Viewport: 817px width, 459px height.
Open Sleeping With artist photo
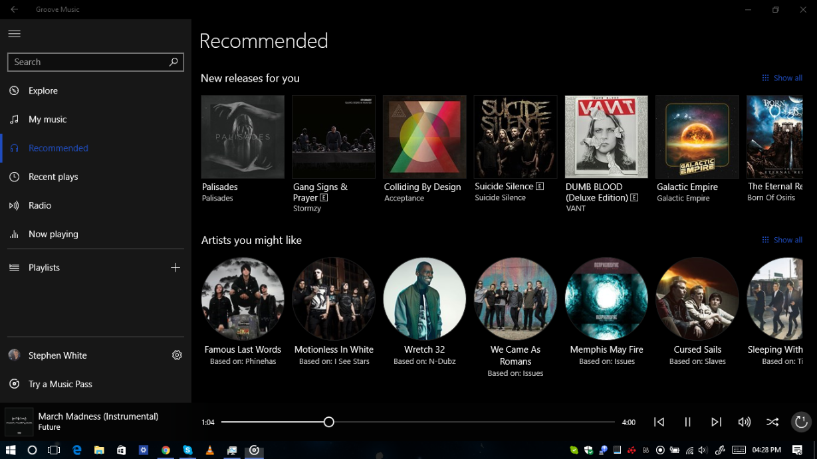[774, 299]
